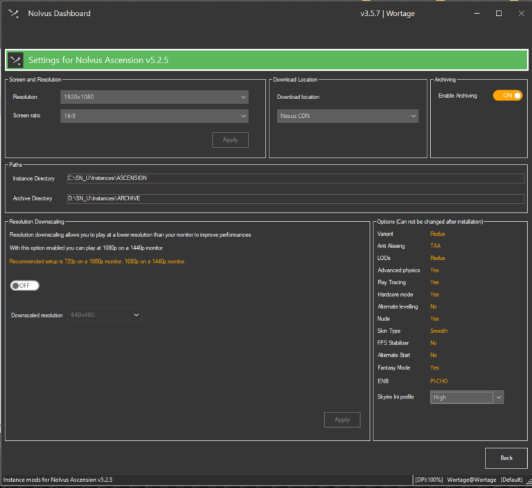Click the settings icon in the green header
Screen dimensions: 532x488
coord(15,60)
